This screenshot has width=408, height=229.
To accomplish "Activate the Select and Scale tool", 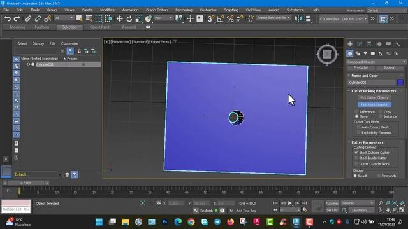I will coord(139,18).
